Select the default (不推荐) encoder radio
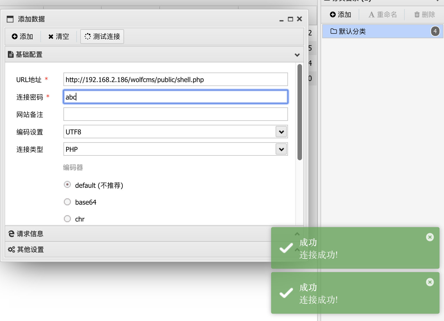 tap(67, 185)
